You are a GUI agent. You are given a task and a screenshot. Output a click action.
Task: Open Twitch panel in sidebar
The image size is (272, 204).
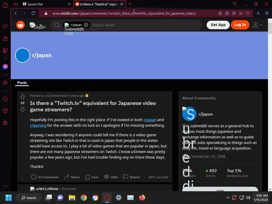[5, 50]
